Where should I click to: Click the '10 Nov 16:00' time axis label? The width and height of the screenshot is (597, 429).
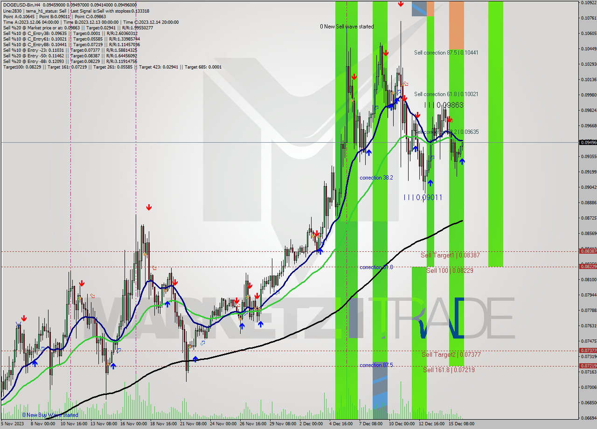click(73, 424)
